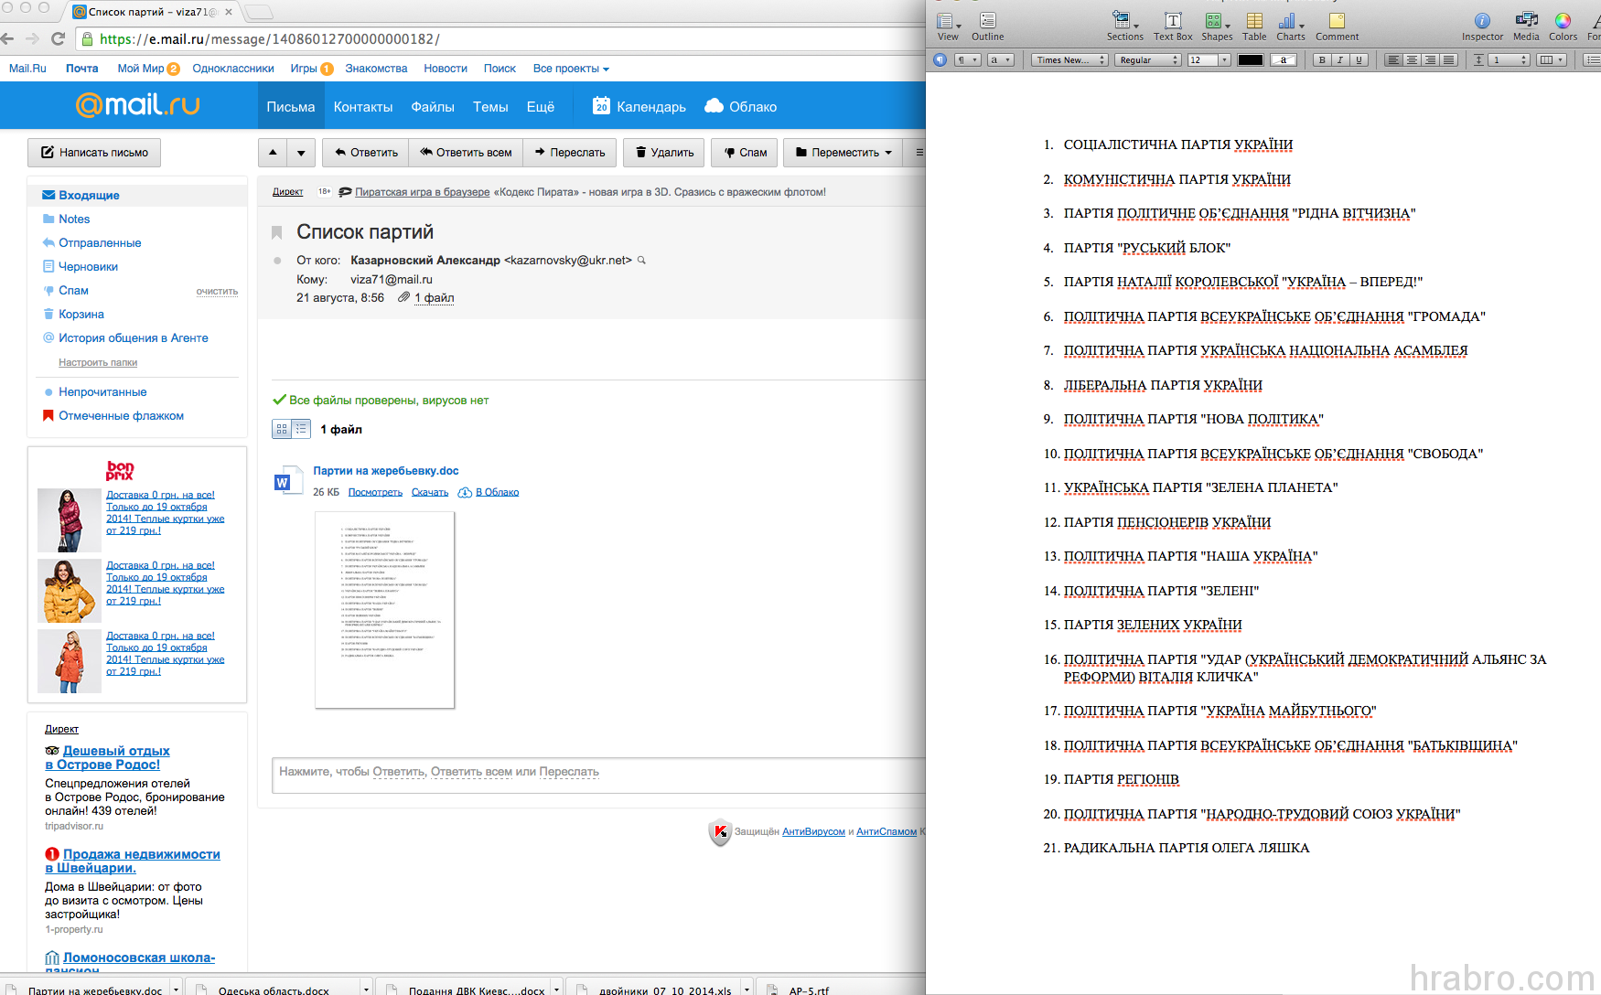Add a Comment using the sticky note icon

(x=1337, y=24)
